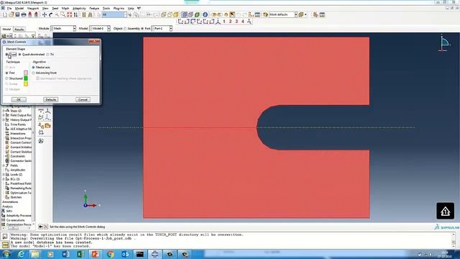
Task: Select the Pan view tool
Action: pyautogui.click(x=45, y=14)
